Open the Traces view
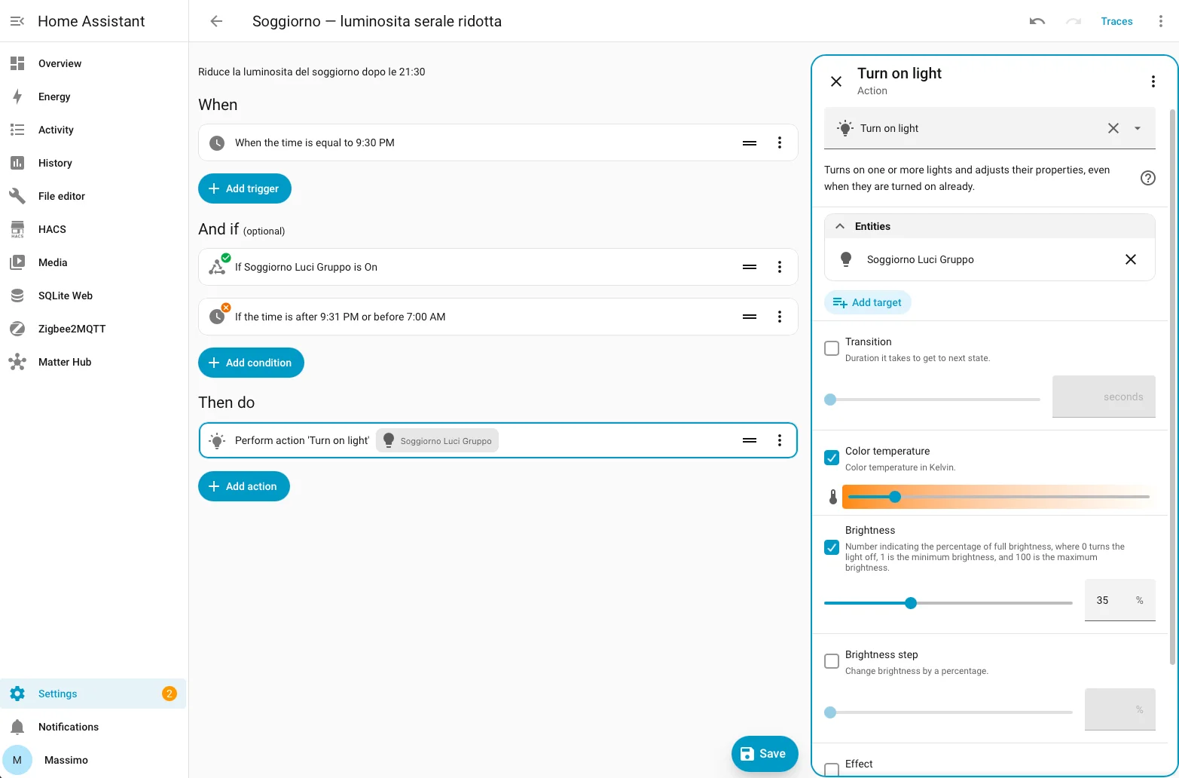 click(1116, 21)
